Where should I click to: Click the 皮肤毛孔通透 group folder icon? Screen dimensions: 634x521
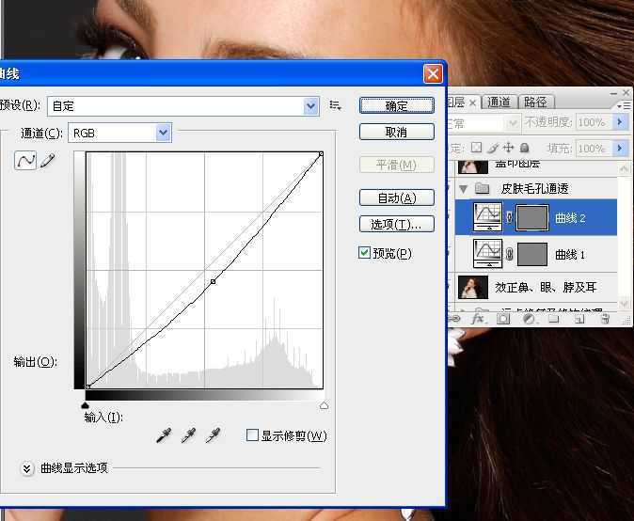482,188
